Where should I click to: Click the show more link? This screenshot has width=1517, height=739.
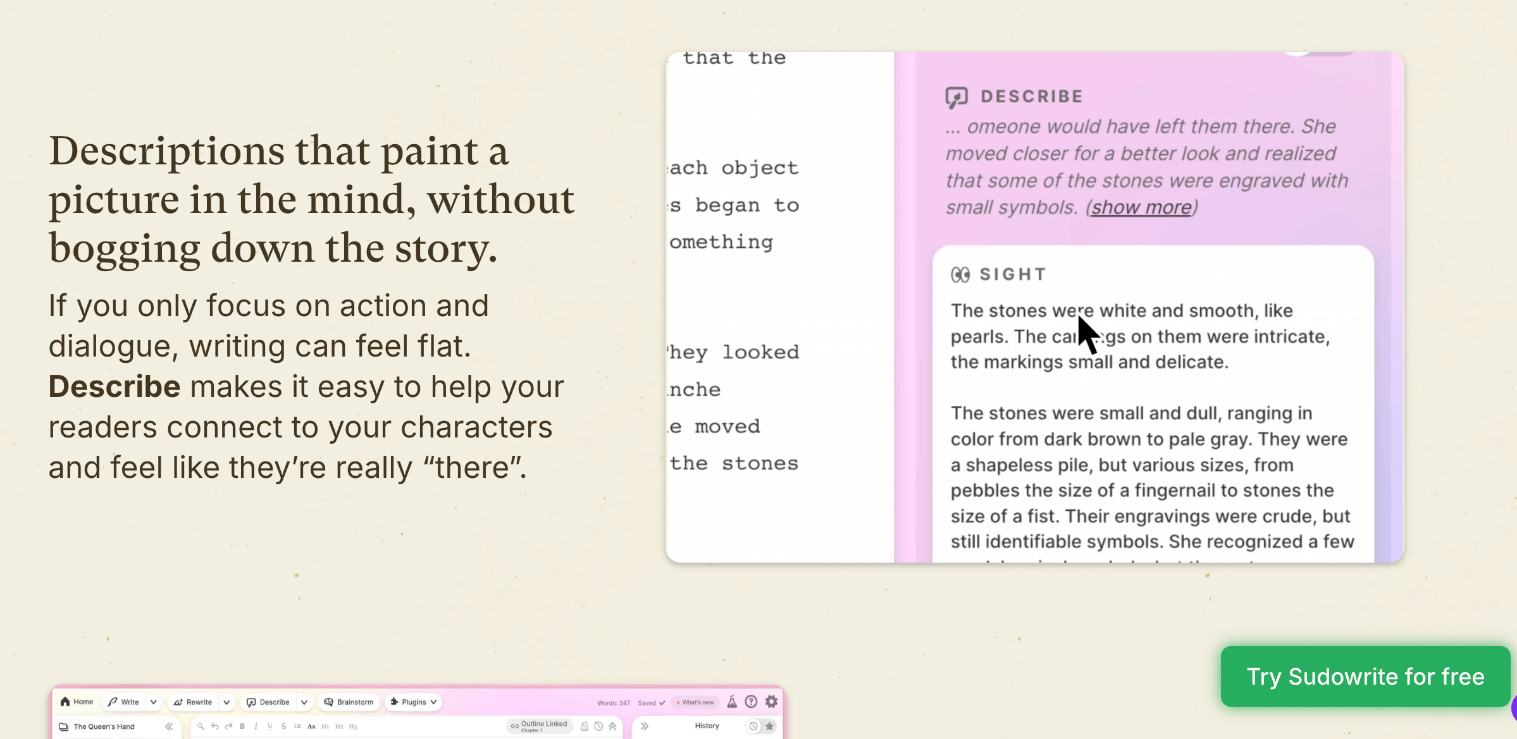coord(1141,207)
